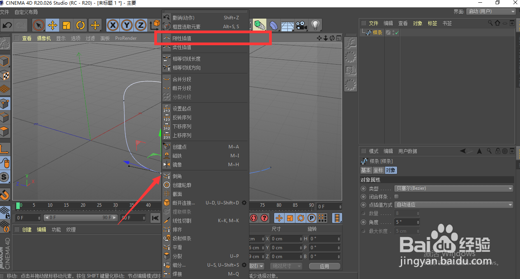
Task: Open the greyed absolute size dropdown in coordinates
Action: (286, 266)
